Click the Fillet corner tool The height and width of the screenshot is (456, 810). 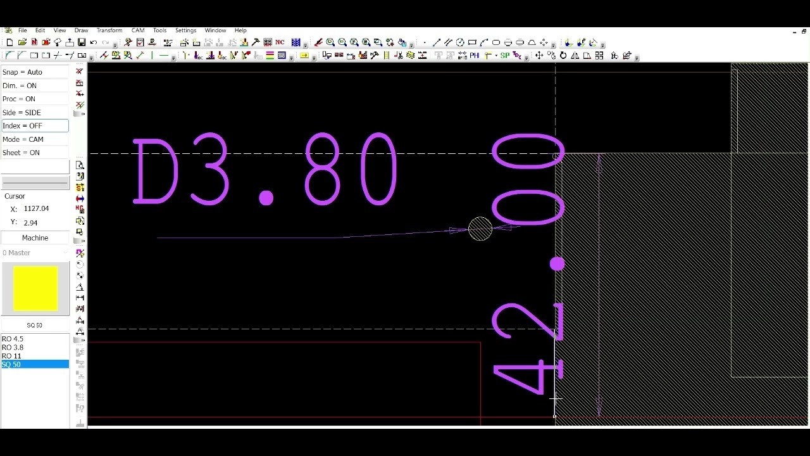pyautogui.click(x=9, y=56)
